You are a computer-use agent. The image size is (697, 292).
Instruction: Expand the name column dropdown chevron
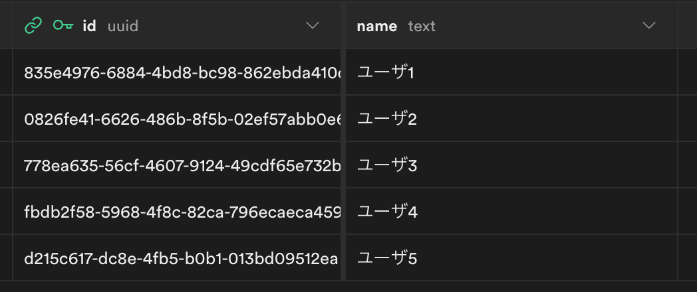(649, 26)
